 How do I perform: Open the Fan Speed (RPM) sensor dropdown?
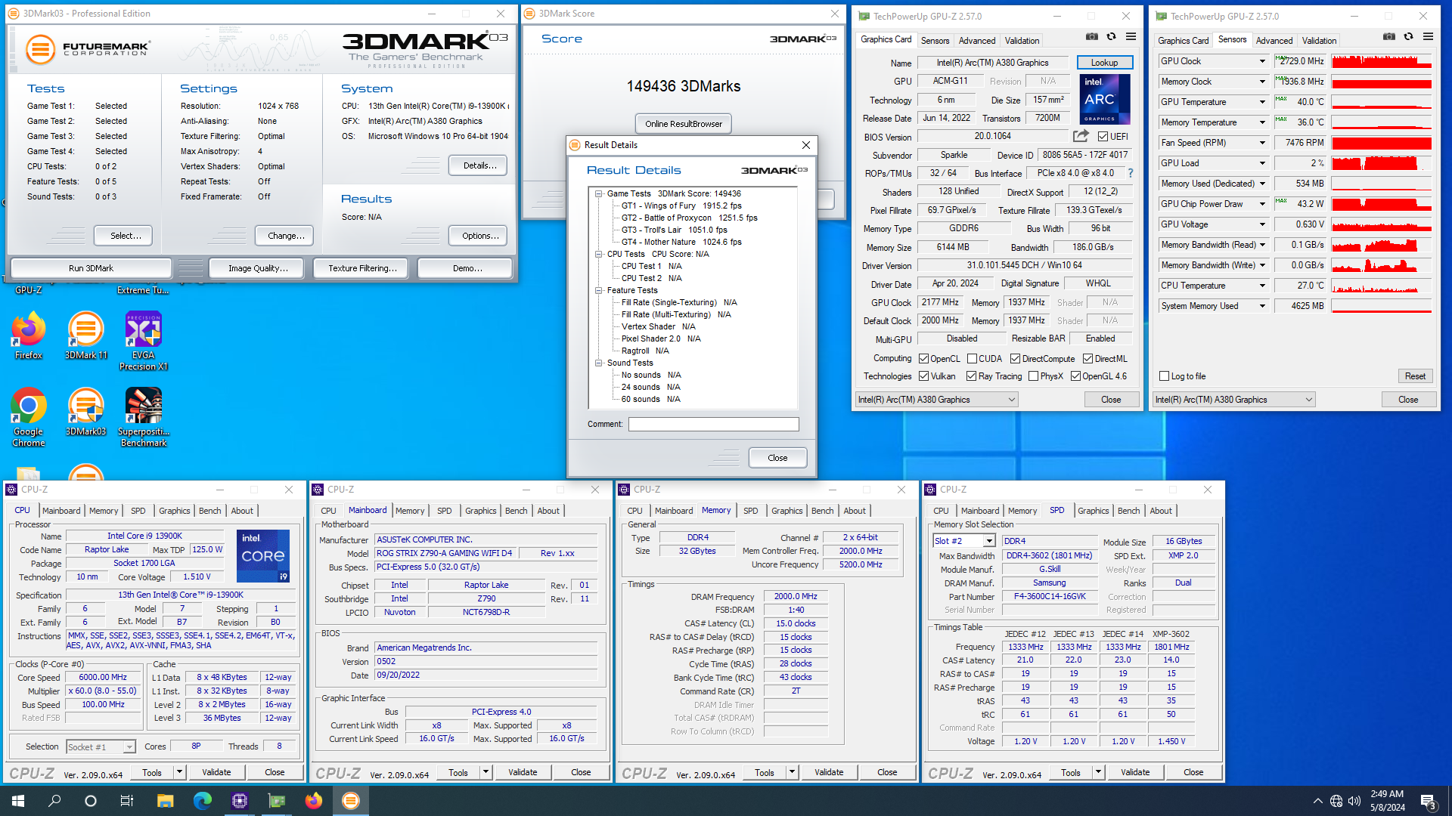[x=1261, y=143]
